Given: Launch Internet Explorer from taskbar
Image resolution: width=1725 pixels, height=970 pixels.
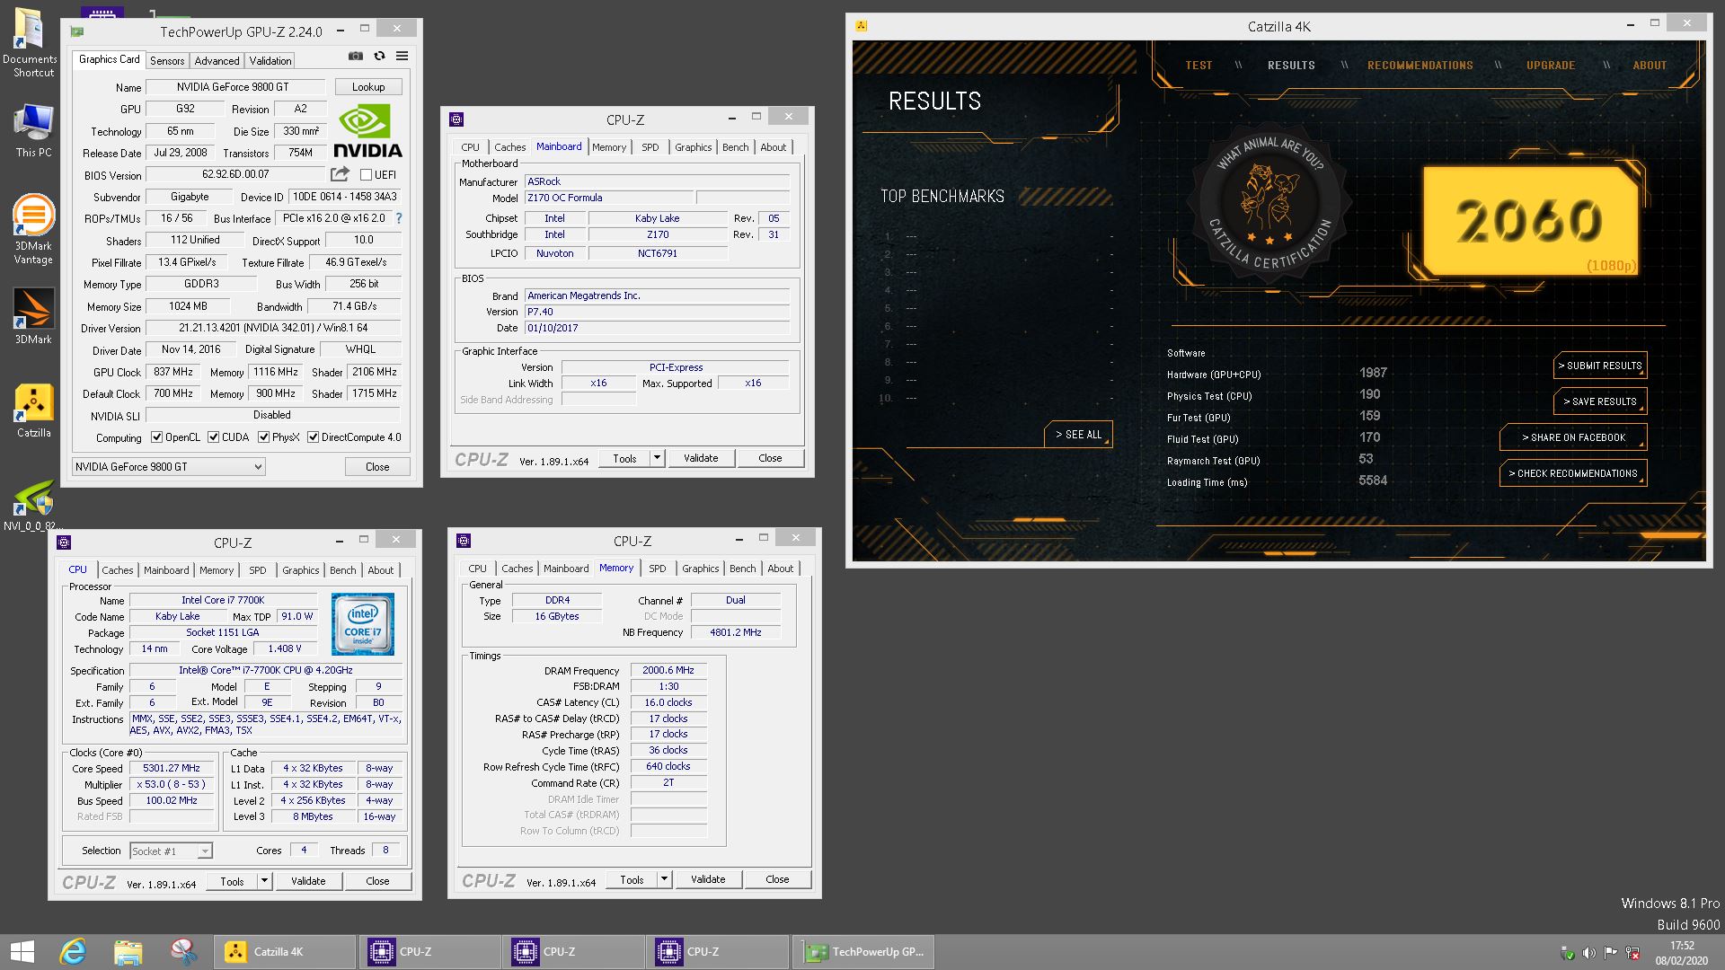Looking at the screenshot, I should pyautogui.click(x=73, y=952).
